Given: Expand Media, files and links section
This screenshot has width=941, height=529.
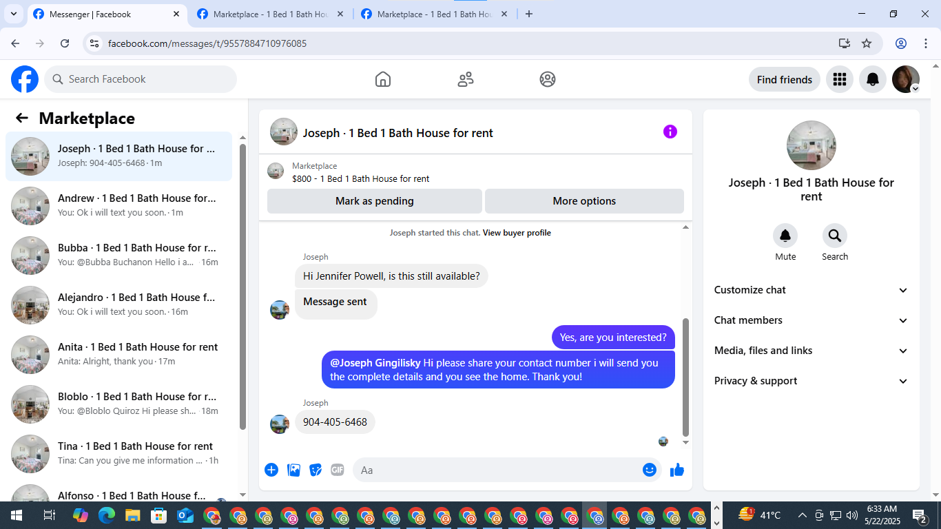Looking at the screenshot, I should click(x=811, y=351).
